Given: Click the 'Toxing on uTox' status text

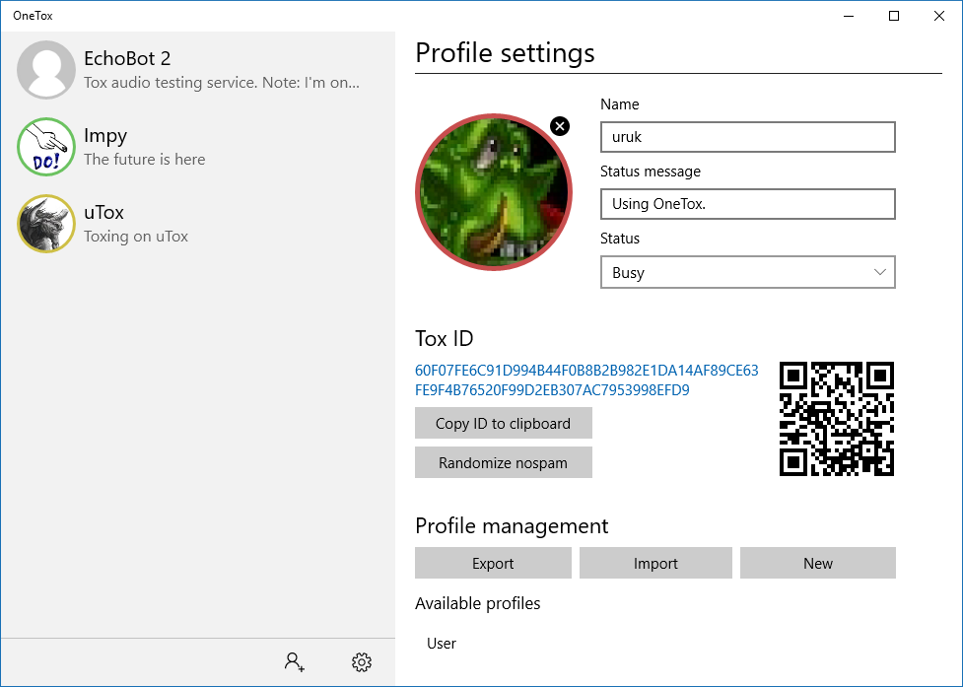Looking at the screenshot, I should click(x=136, y=237).
